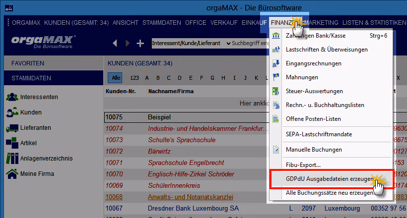
Task: Open the STAMMDATEN menu
Action: (162, 23)
